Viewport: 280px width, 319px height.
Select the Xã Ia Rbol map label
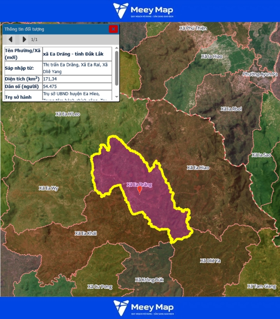pos(231,109)
